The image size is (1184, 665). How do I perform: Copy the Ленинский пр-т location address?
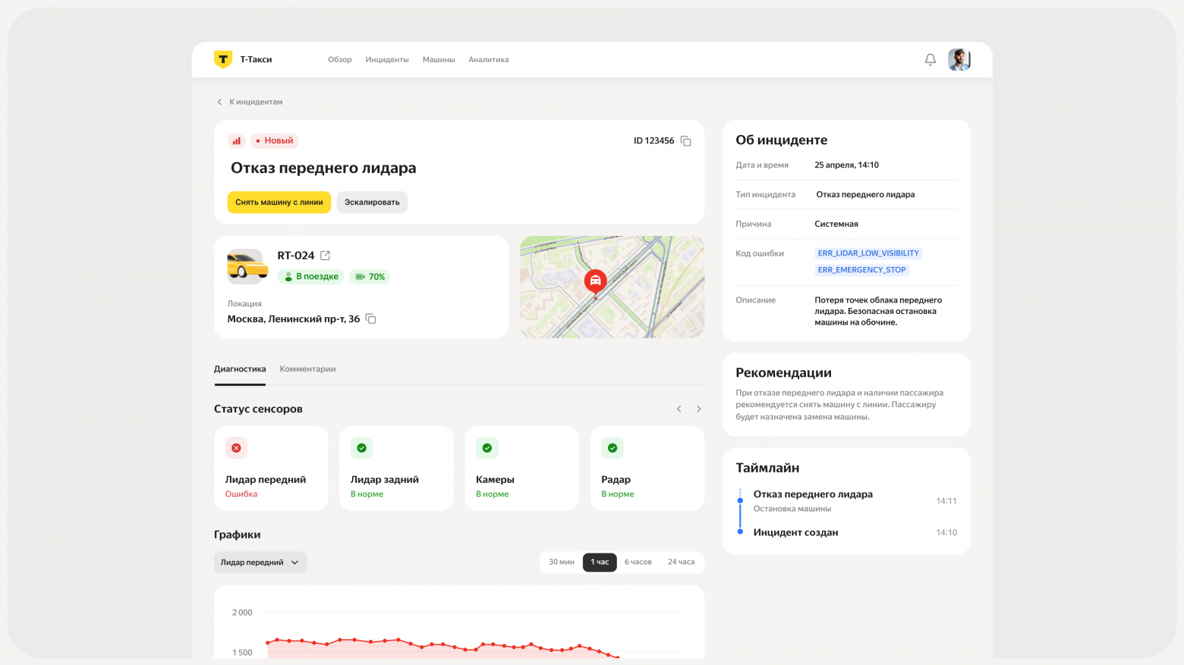(370, 318)
